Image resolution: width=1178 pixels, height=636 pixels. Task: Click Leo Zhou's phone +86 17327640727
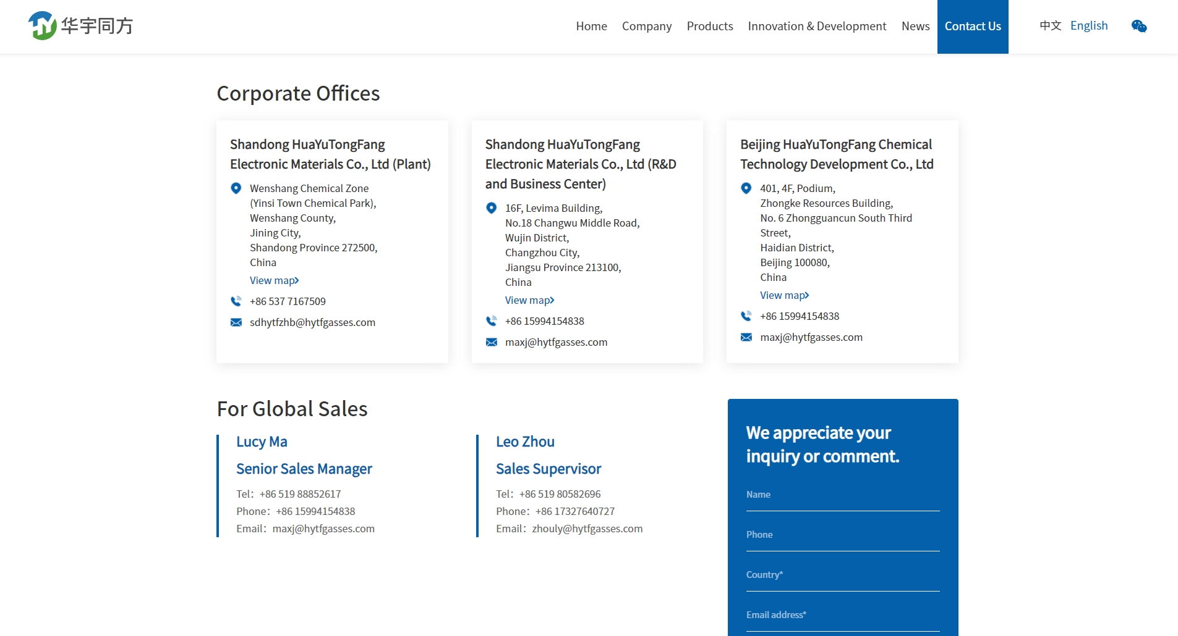coord(575,511)
